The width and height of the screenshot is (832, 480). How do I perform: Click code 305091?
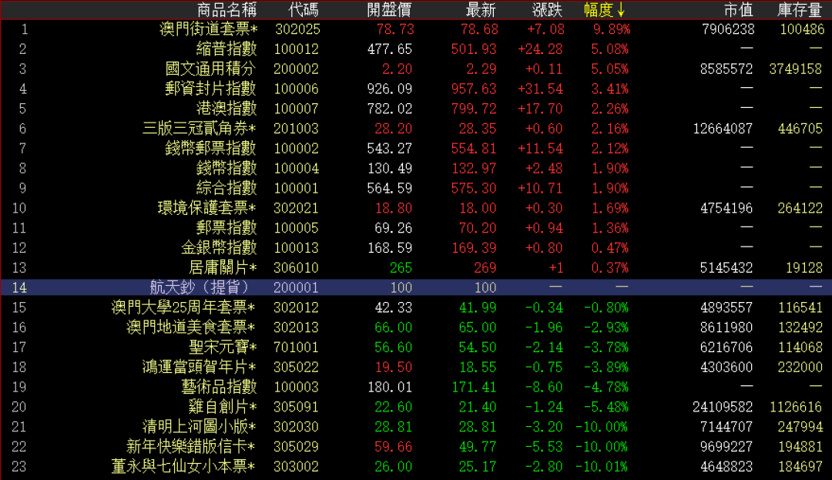[296, 408]
